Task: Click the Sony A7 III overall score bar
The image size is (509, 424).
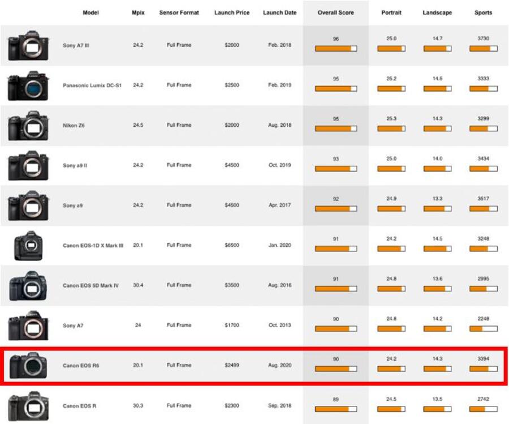Action: point(336,49)
